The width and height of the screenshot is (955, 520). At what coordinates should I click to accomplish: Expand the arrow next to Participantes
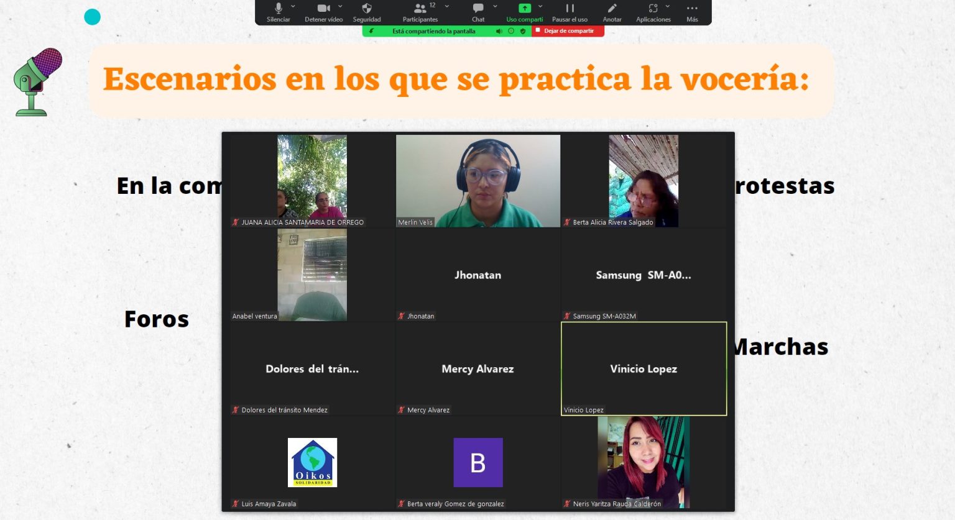pos(446,6)
